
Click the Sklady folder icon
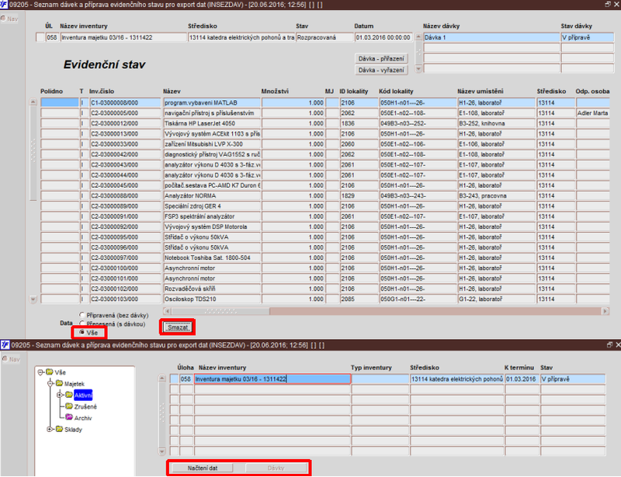tap(60, 429)
